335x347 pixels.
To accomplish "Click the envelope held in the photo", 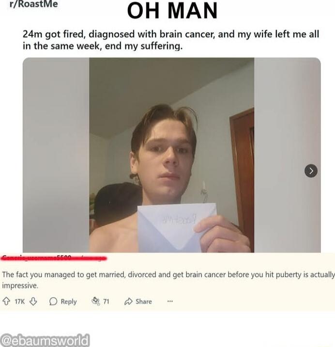I will [x=176, y=227].
